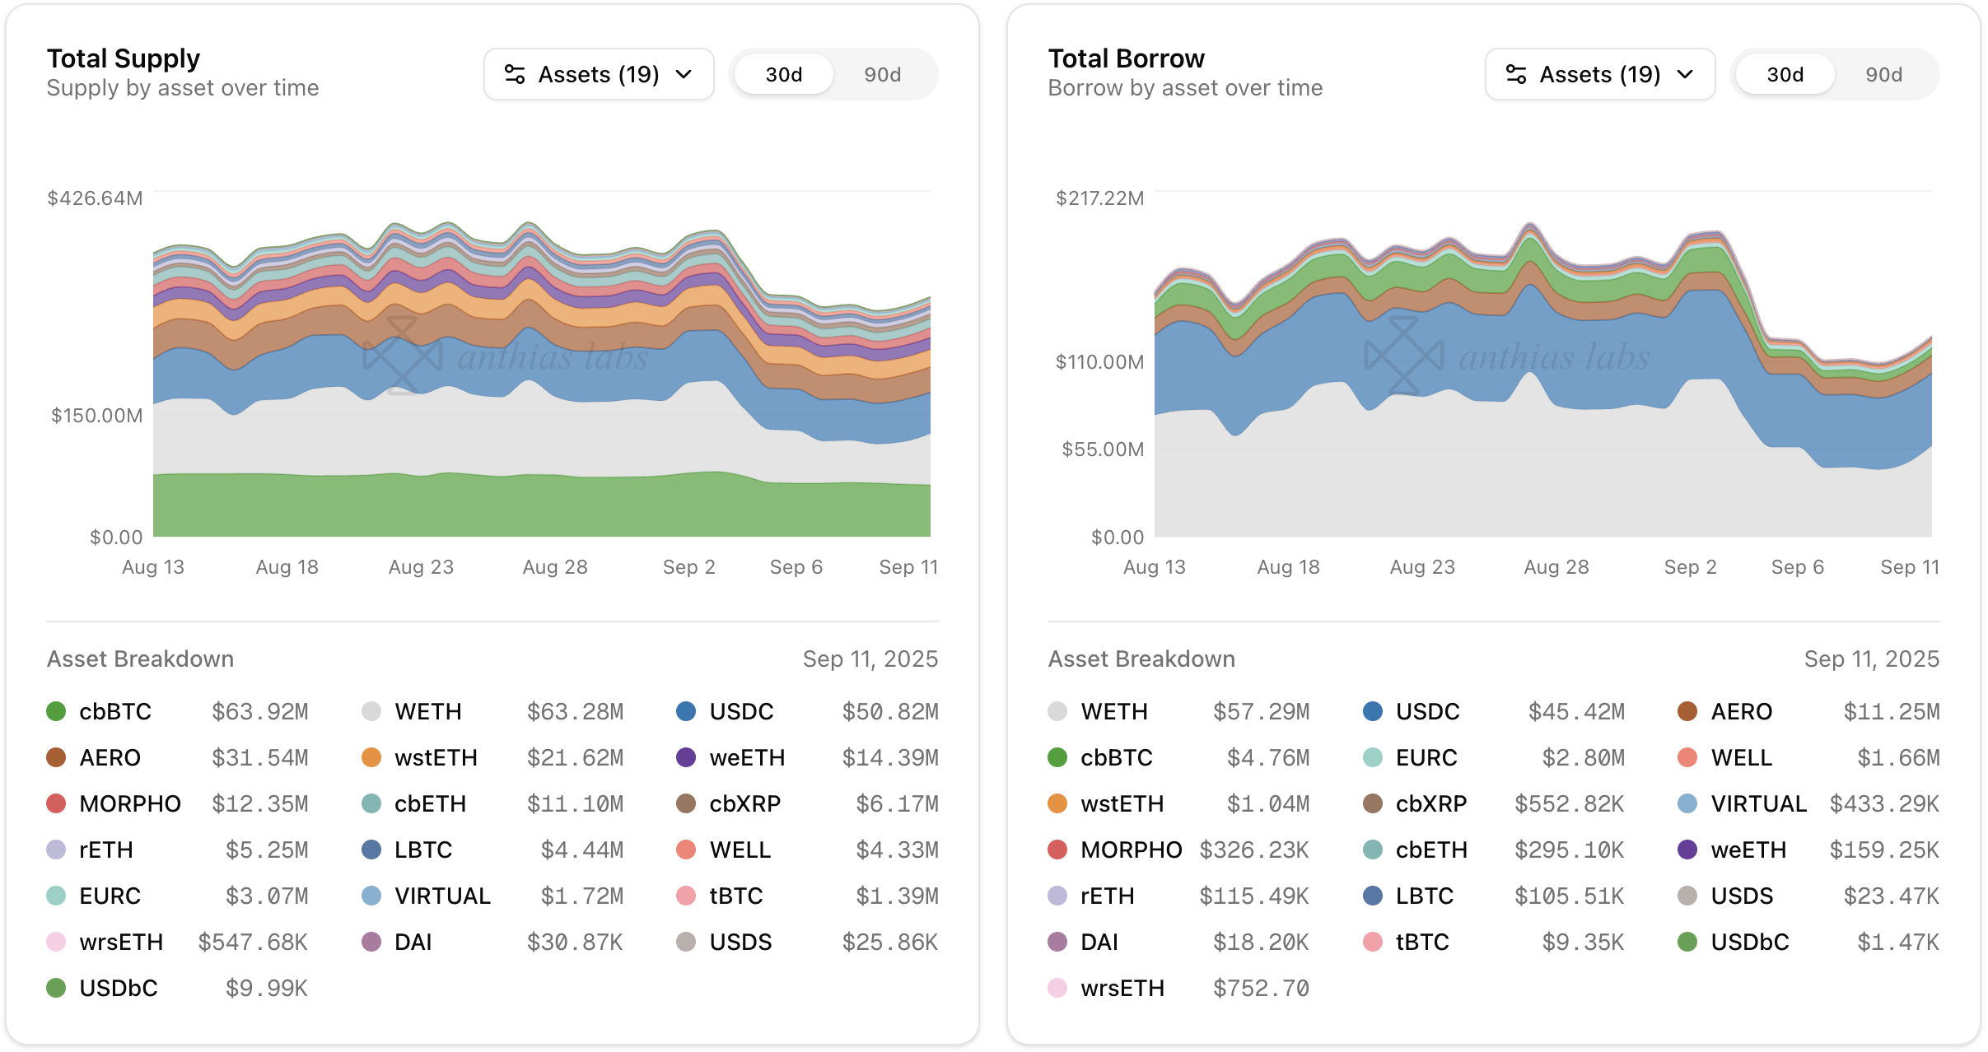Click the blue USDC dot in Borrow breakdown
The width and height of the screenshot is (1988, 1052).
tap(1373, 711)
